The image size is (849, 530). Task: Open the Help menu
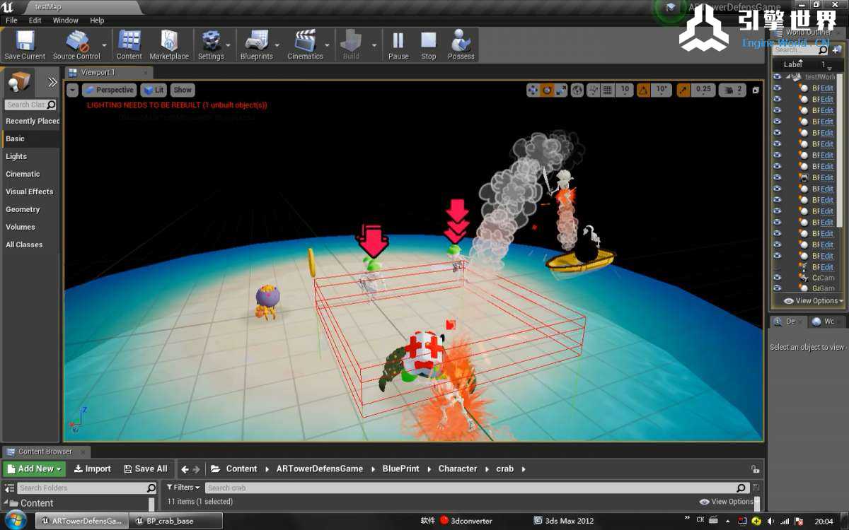pos(97,20)
